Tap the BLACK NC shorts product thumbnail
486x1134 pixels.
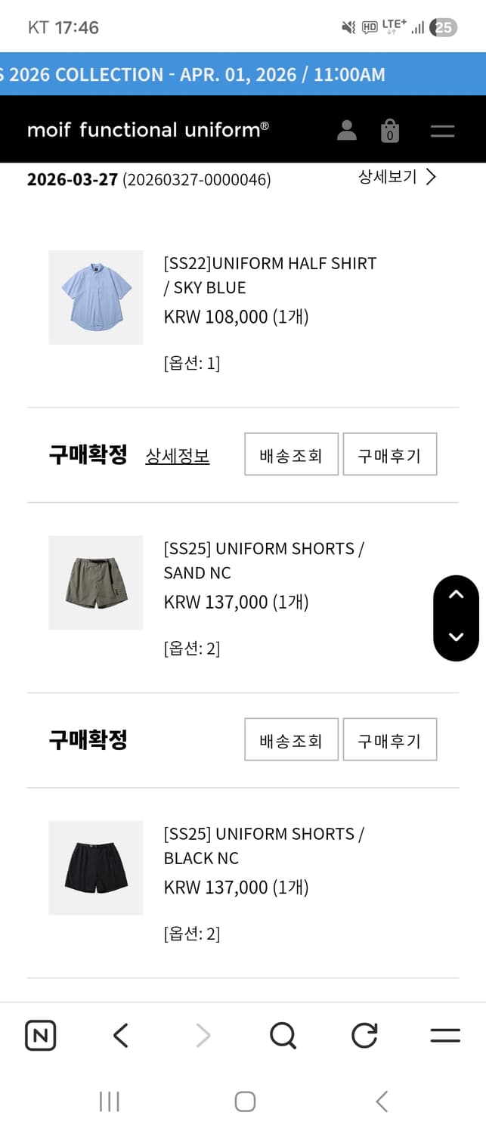coord(96,868)
